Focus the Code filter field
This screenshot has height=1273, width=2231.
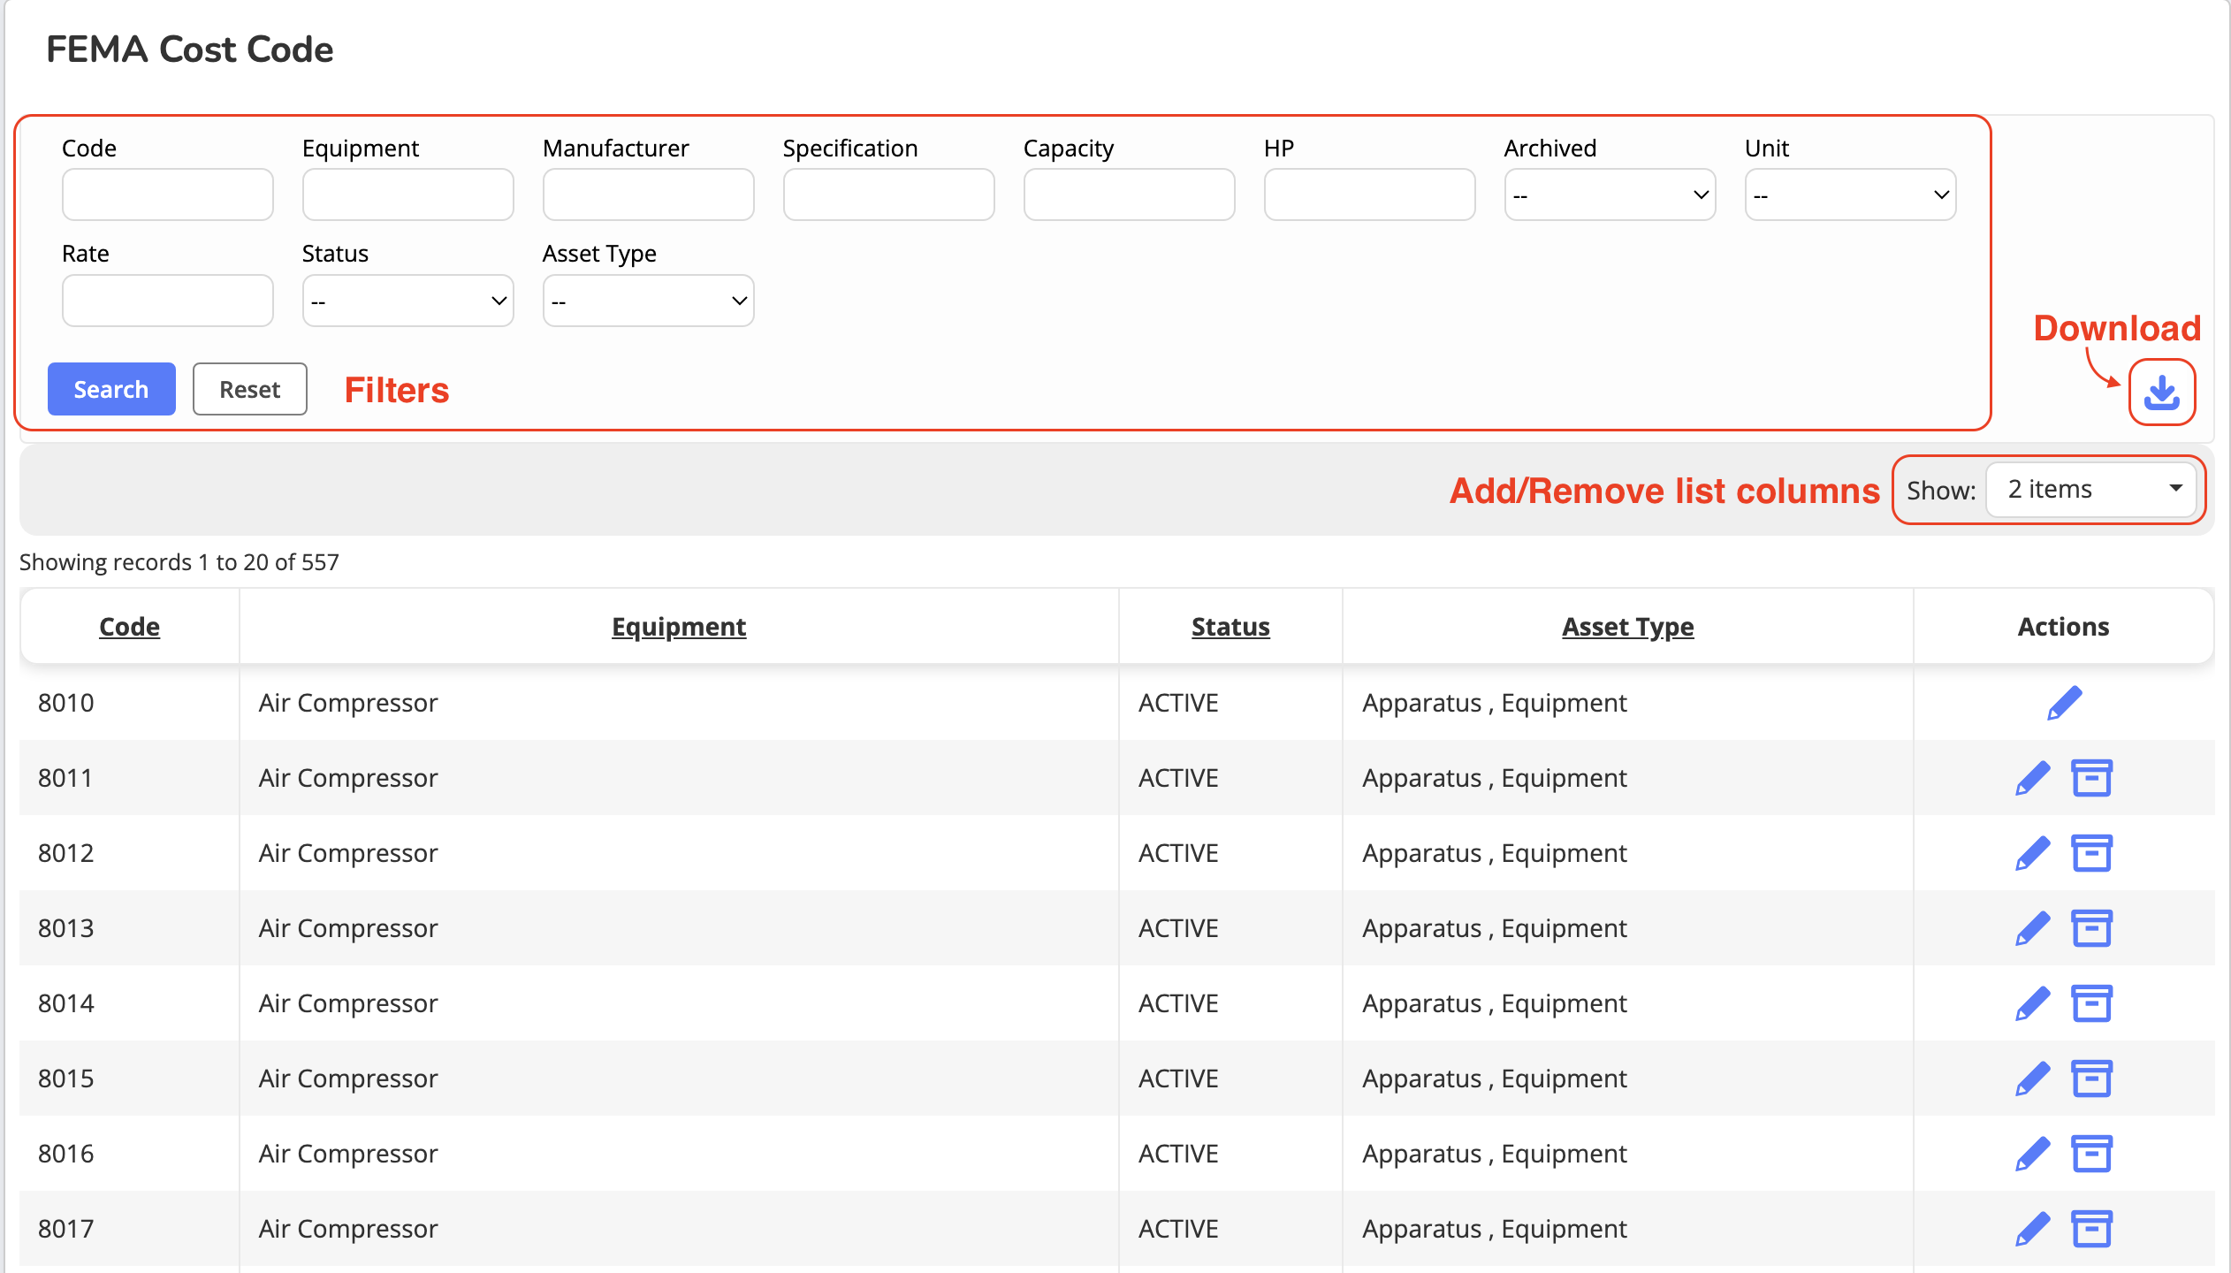tap(167, 194)
